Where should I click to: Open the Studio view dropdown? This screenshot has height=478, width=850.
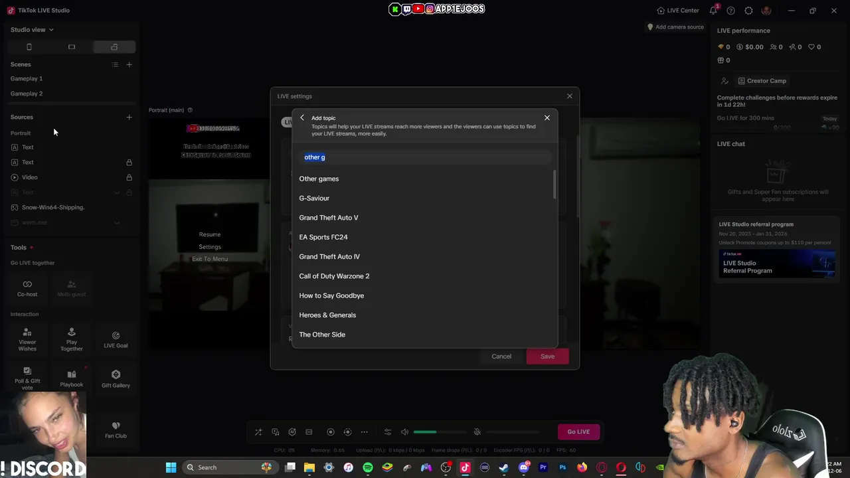[x=32, y=30]
